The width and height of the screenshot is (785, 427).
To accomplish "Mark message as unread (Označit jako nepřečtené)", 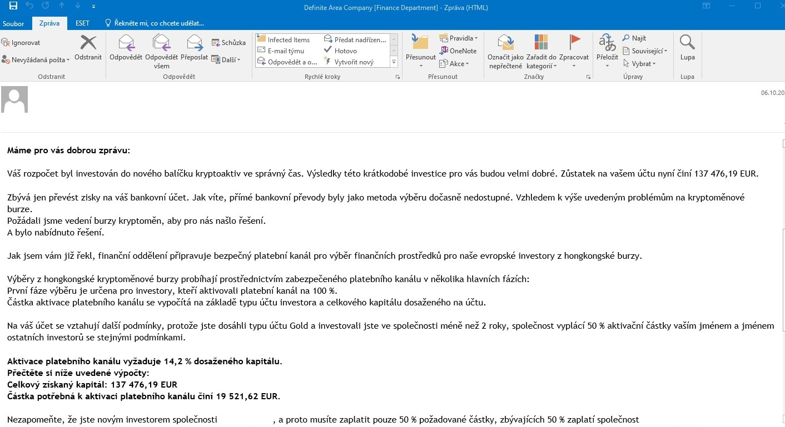I will pyautogui.click(x=505, y=51).
